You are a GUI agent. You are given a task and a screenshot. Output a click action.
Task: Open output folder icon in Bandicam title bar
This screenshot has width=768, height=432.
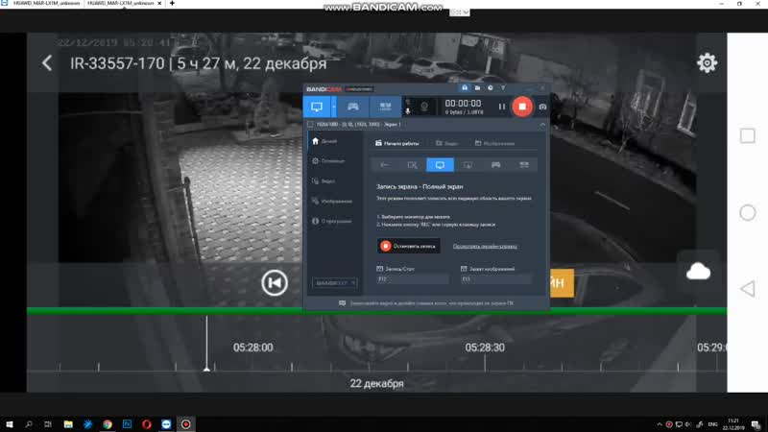pyautogui.click(x=477, y=88)
